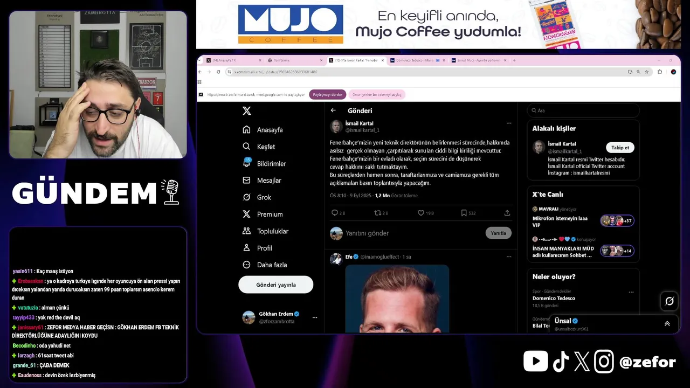Click the @ismailkartal_1 handle in Alakalı kişiler
The width and height of the screenshot is (690, 388).
coord(564,151)
